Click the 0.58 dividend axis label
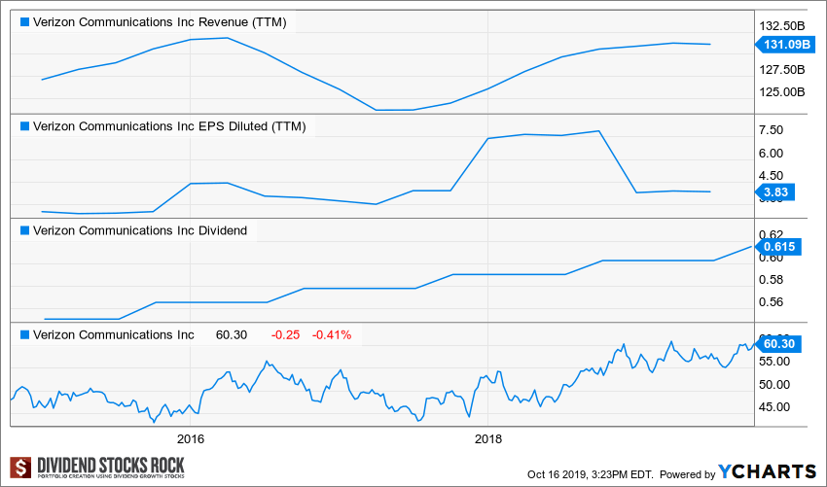The width and height of the screenshot is (827, 487). (x=772, y=280)
